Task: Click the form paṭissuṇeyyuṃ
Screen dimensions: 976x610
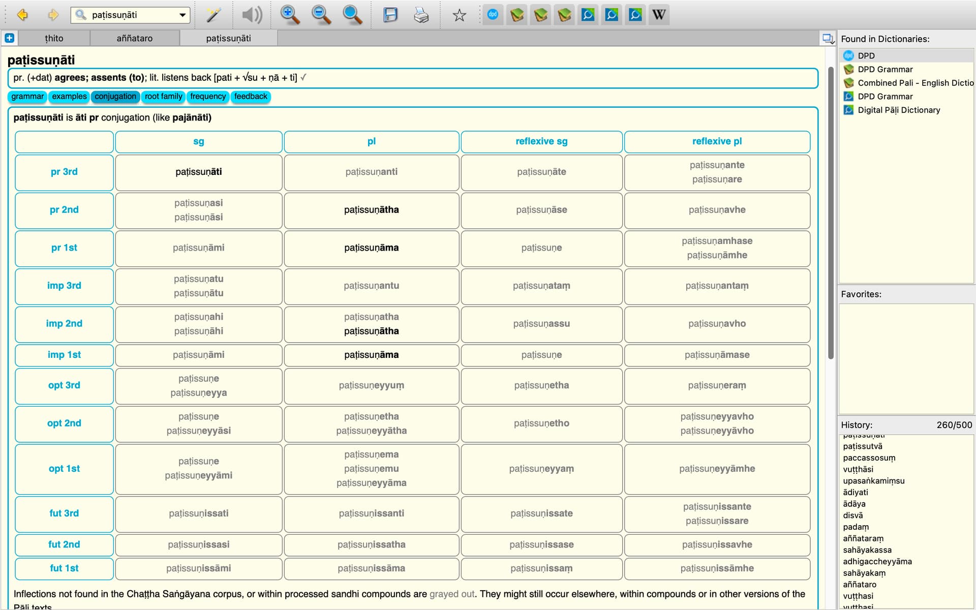Action: click(x=372, y=385)
